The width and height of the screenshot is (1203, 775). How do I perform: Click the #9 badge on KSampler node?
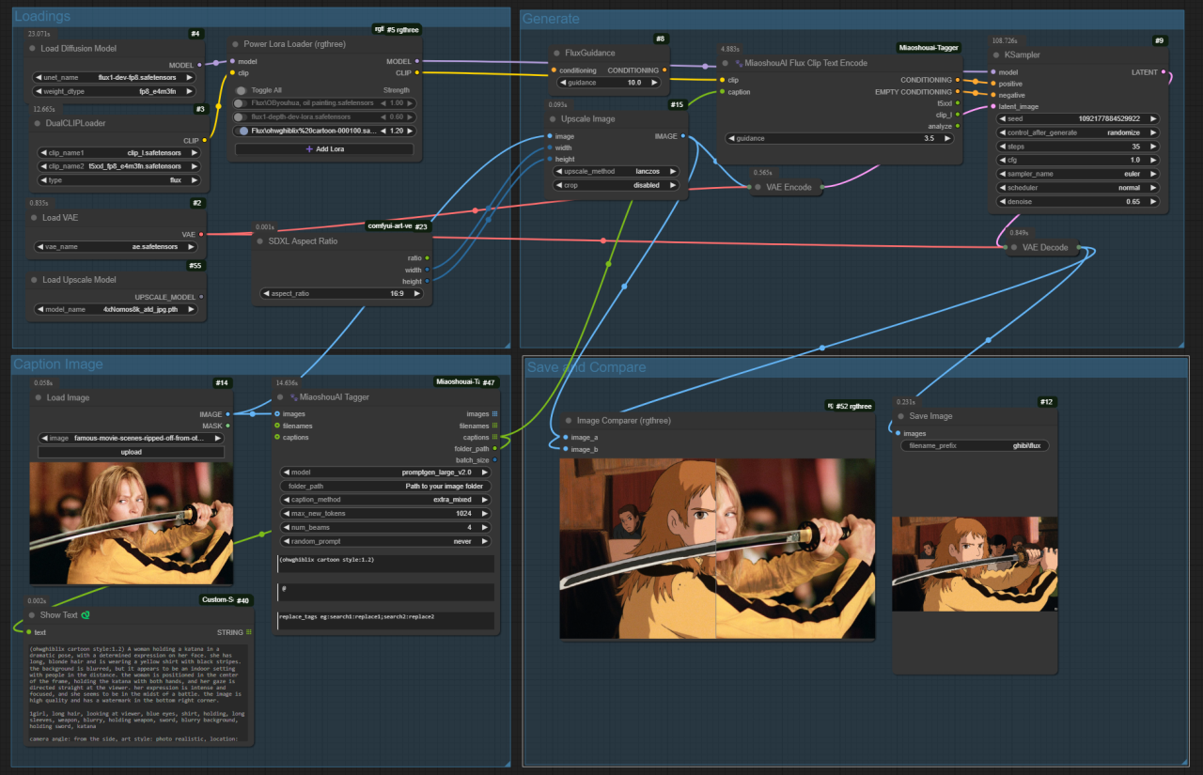pyautogui.click(x=1160, y=40)
